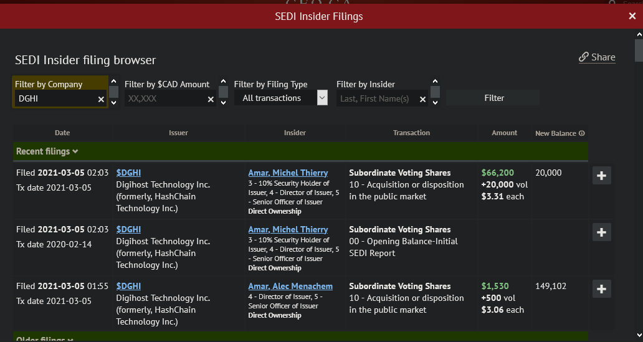
Task: Focus the Filter by $CAD Amount input
Action: (164, 98)
